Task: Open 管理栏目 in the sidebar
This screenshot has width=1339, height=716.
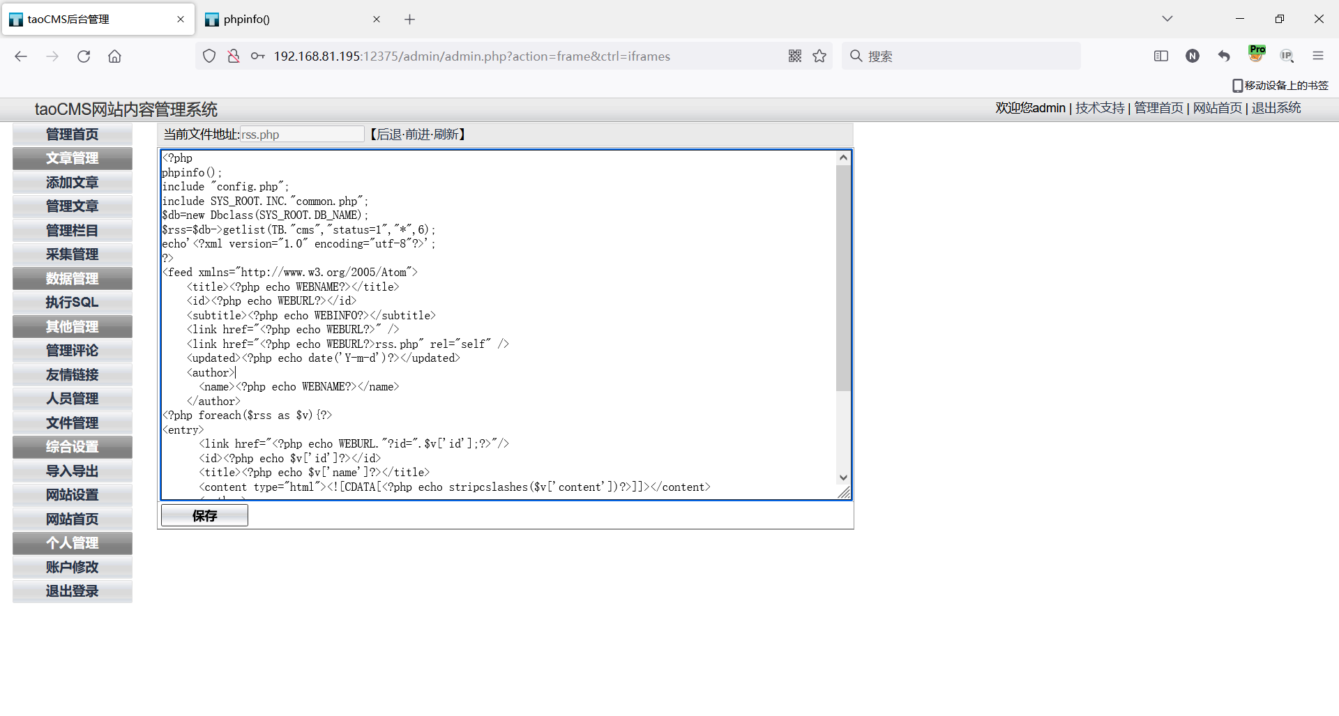Action: coord(73,231)
